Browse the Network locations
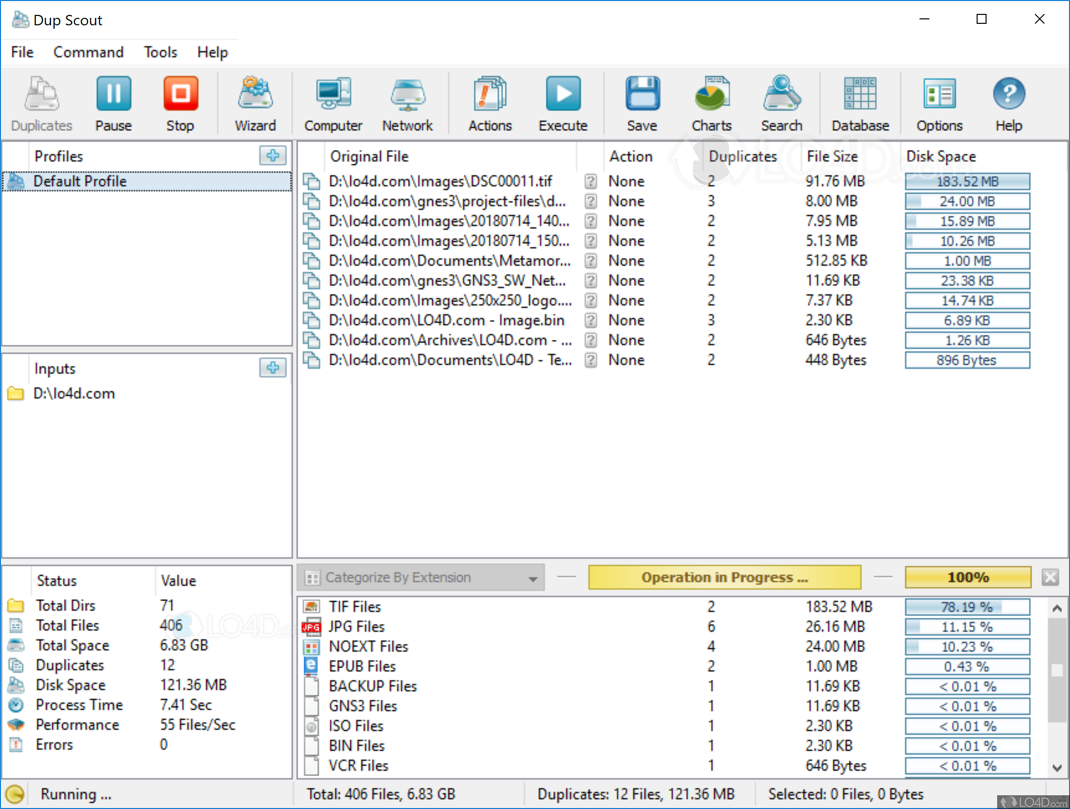The width and height of the screenshot is (1070, 809). click(407, 102)
